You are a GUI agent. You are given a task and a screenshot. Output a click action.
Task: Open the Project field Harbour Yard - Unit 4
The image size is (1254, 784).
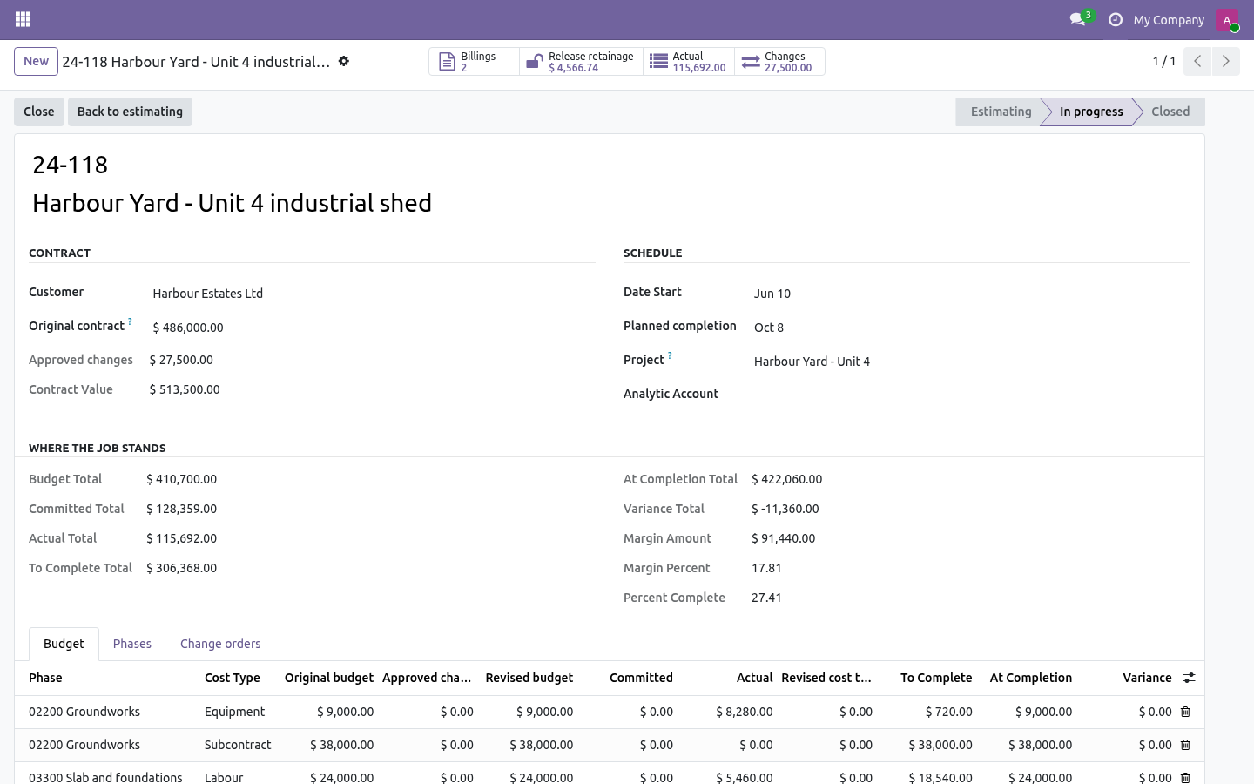970,362
